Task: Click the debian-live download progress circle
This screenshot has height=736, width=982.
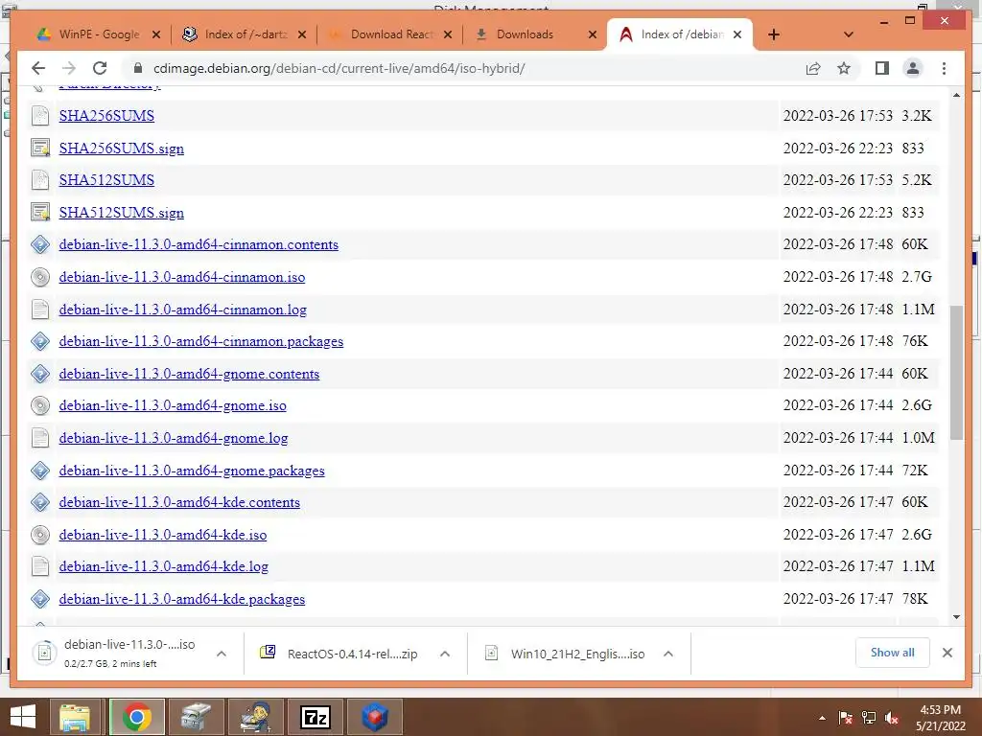Action: [44, 653]
